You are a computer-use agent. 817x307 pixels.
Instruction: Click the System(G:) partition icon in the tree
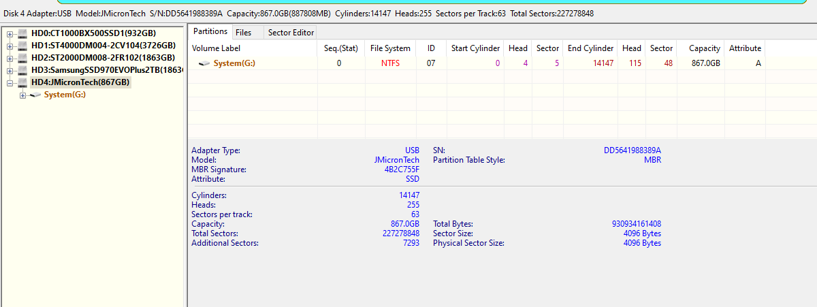[x=35, y=95]
